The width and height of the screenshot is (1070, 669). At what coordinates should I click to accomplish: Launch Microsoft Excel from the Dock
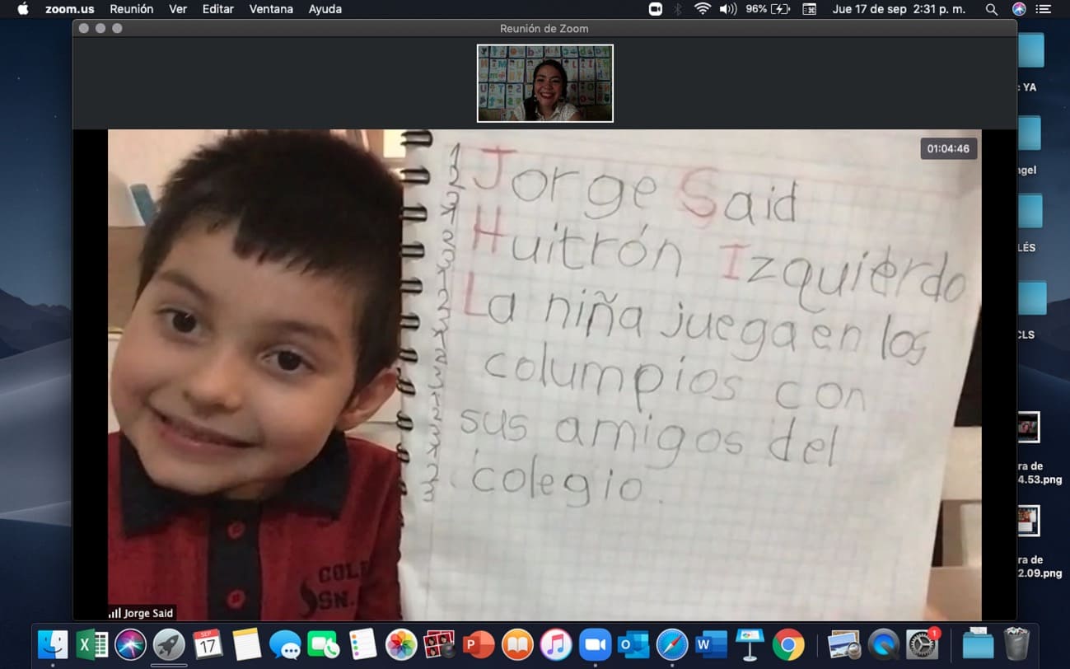point(92,646)
